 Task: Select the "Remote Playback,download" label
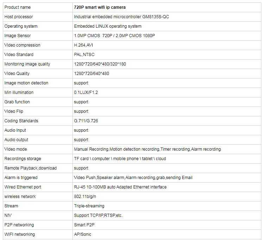coord(31,168)
